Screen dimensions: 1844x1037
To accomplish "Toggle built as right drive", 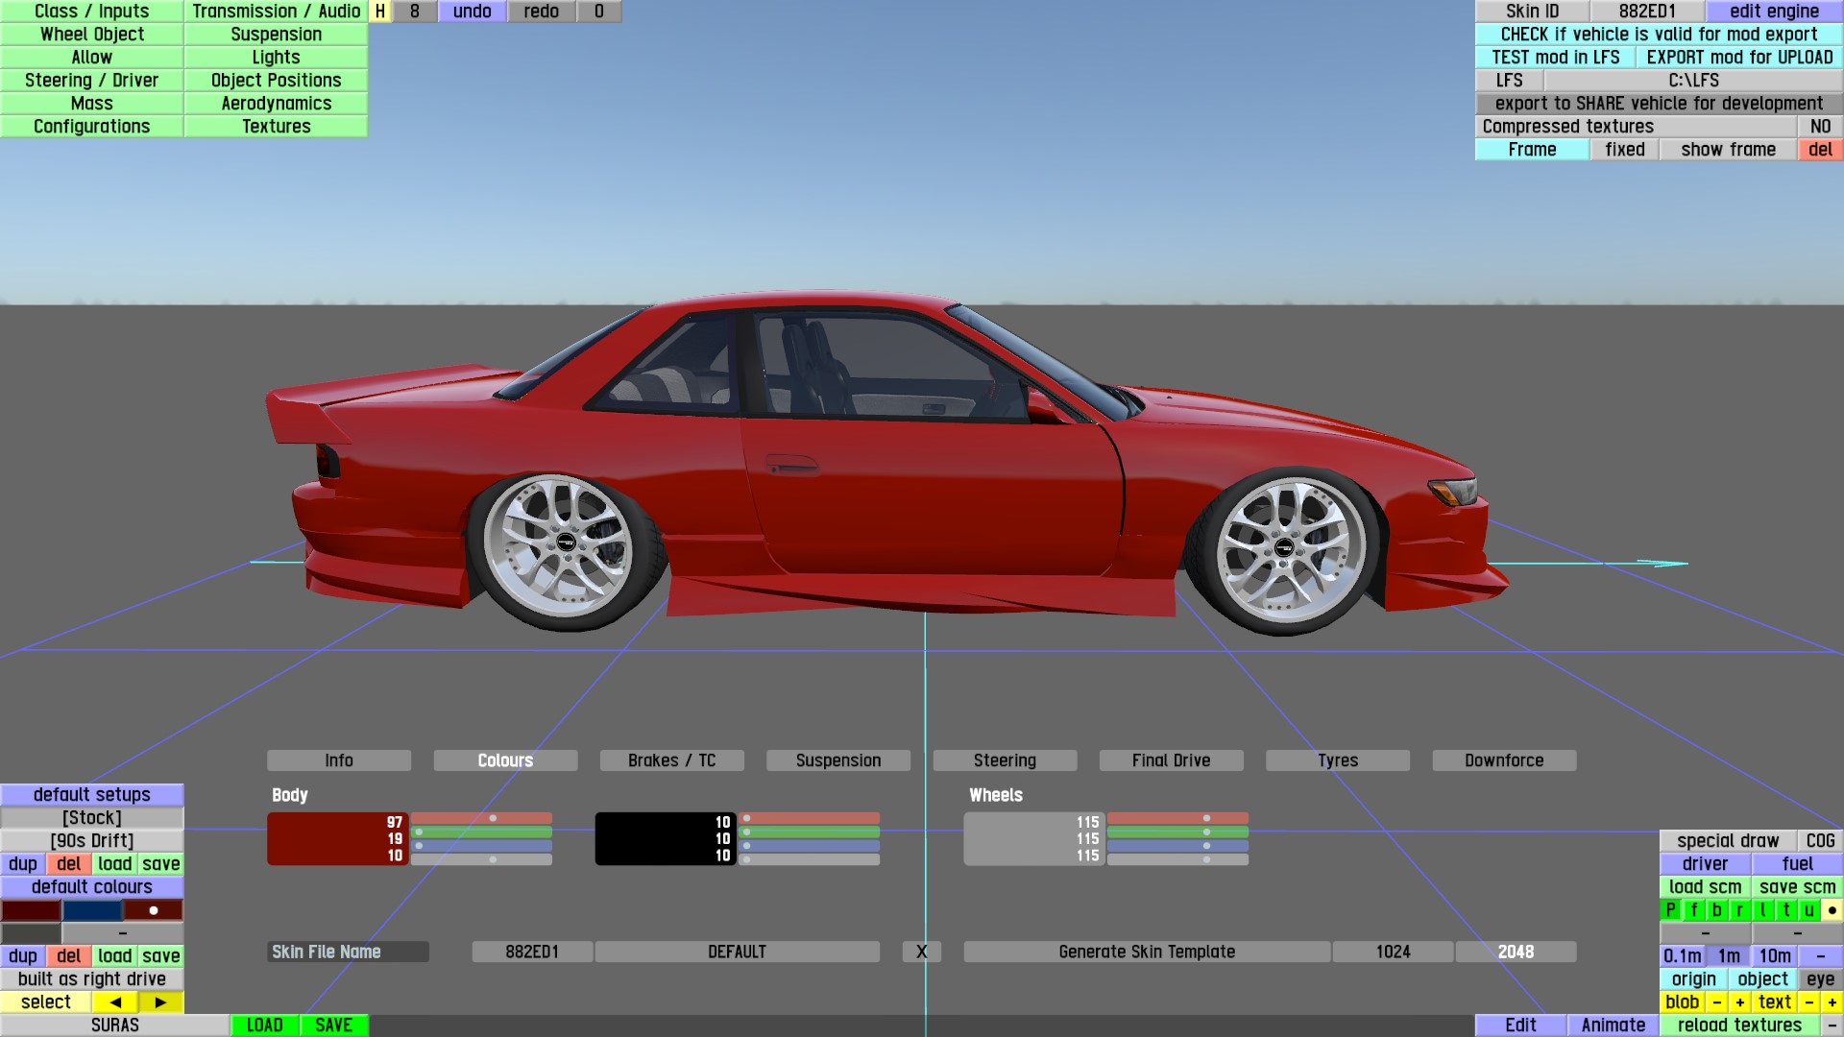I will coord(92,978).
